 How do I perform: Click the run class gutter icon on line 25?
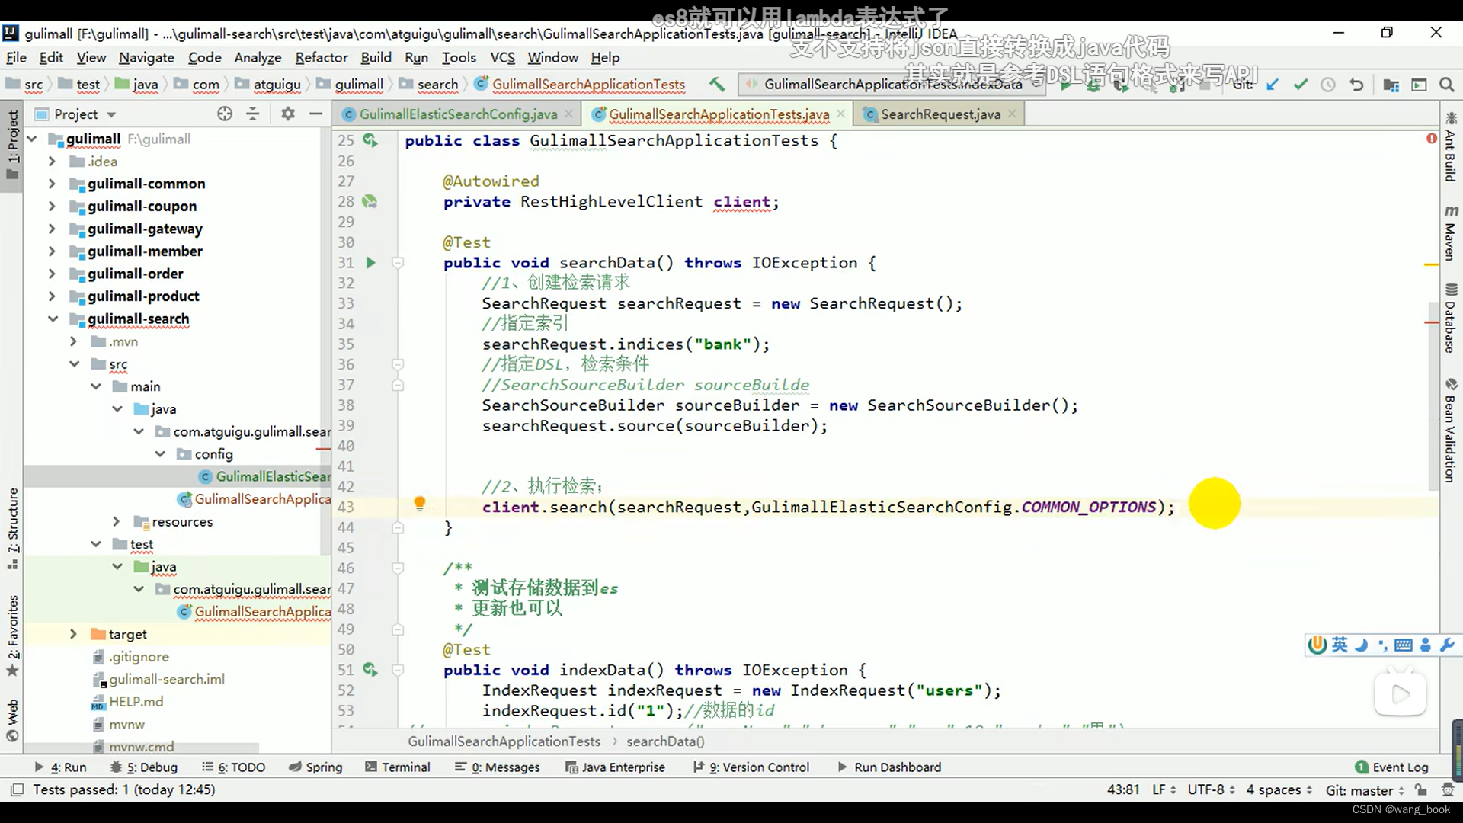[370, 140]
